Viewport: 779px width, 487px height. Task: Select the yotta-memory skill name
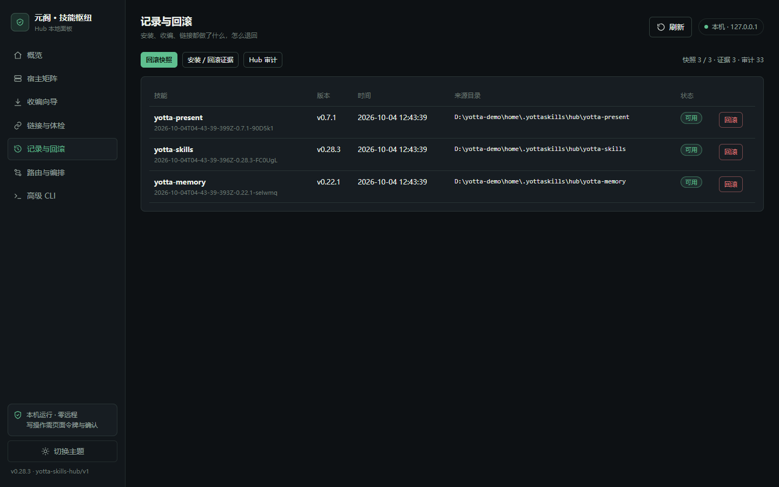pyautogui.click(x=180, y=182)
